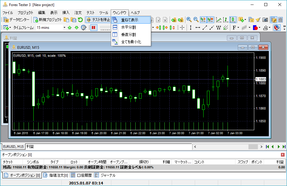Select the crosshair tool

182,28
